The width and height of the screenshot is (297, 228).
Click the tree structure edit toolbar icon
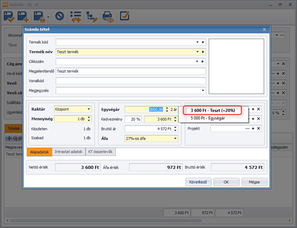pos(91,16)
